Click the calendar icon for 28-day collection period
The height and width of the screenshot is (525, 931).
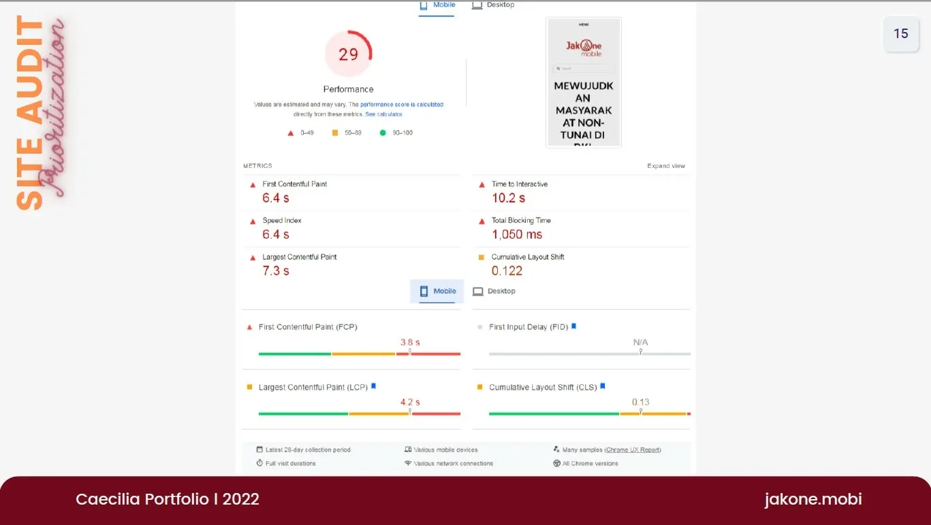tap(259, 449)
